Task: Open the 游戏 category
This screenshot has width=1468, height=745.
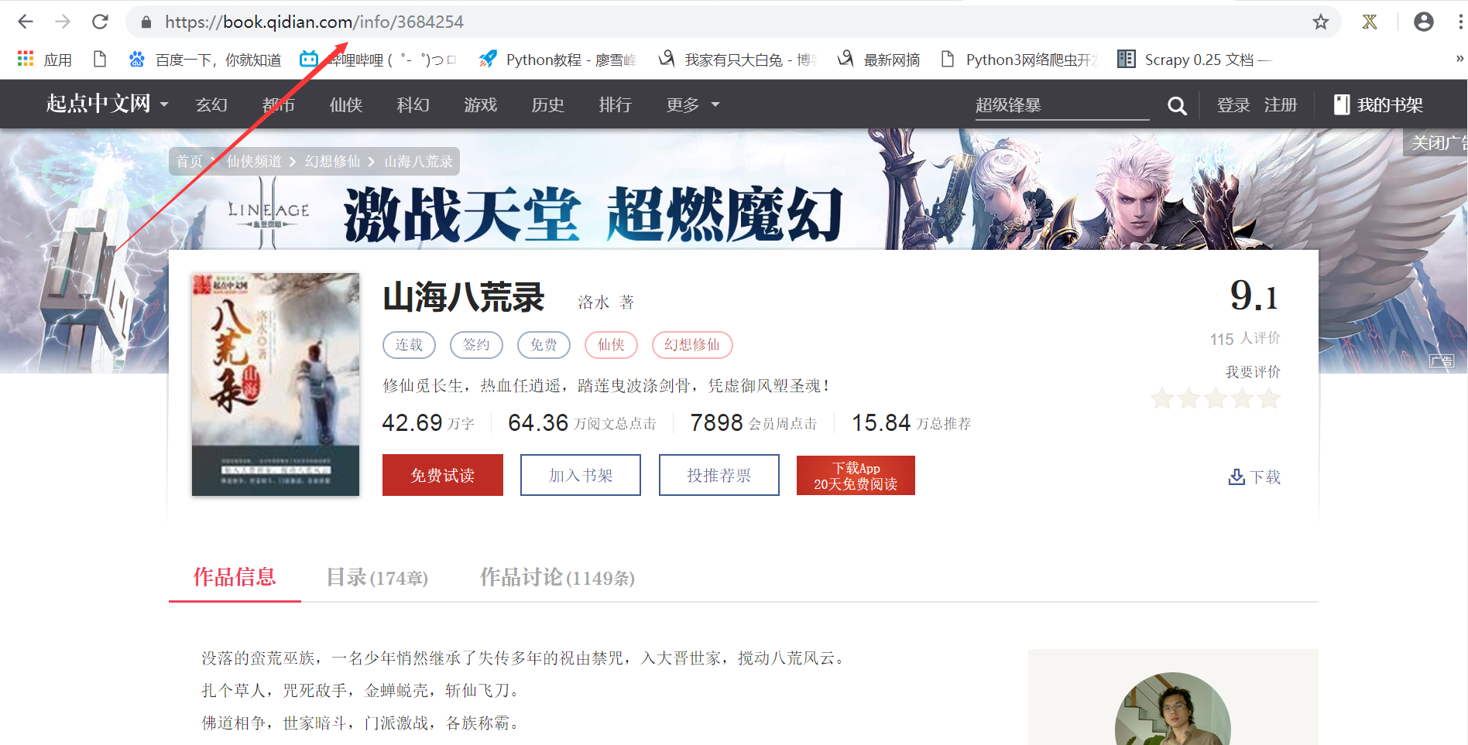Action: point(481,104)
